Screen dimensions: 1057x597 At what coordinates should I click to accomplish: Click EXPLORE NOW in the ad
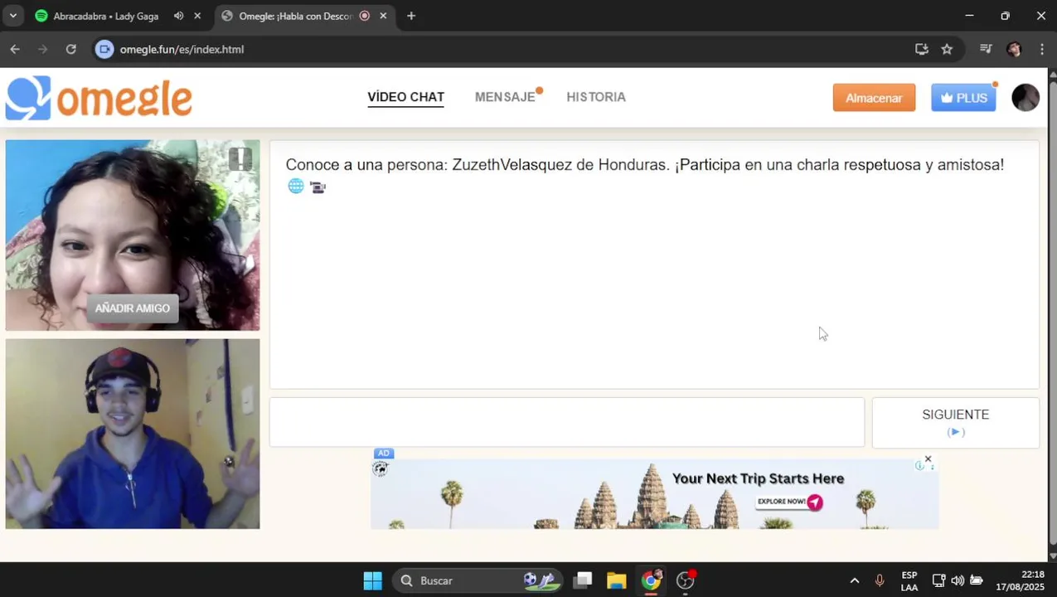click(x=789, y=502)
